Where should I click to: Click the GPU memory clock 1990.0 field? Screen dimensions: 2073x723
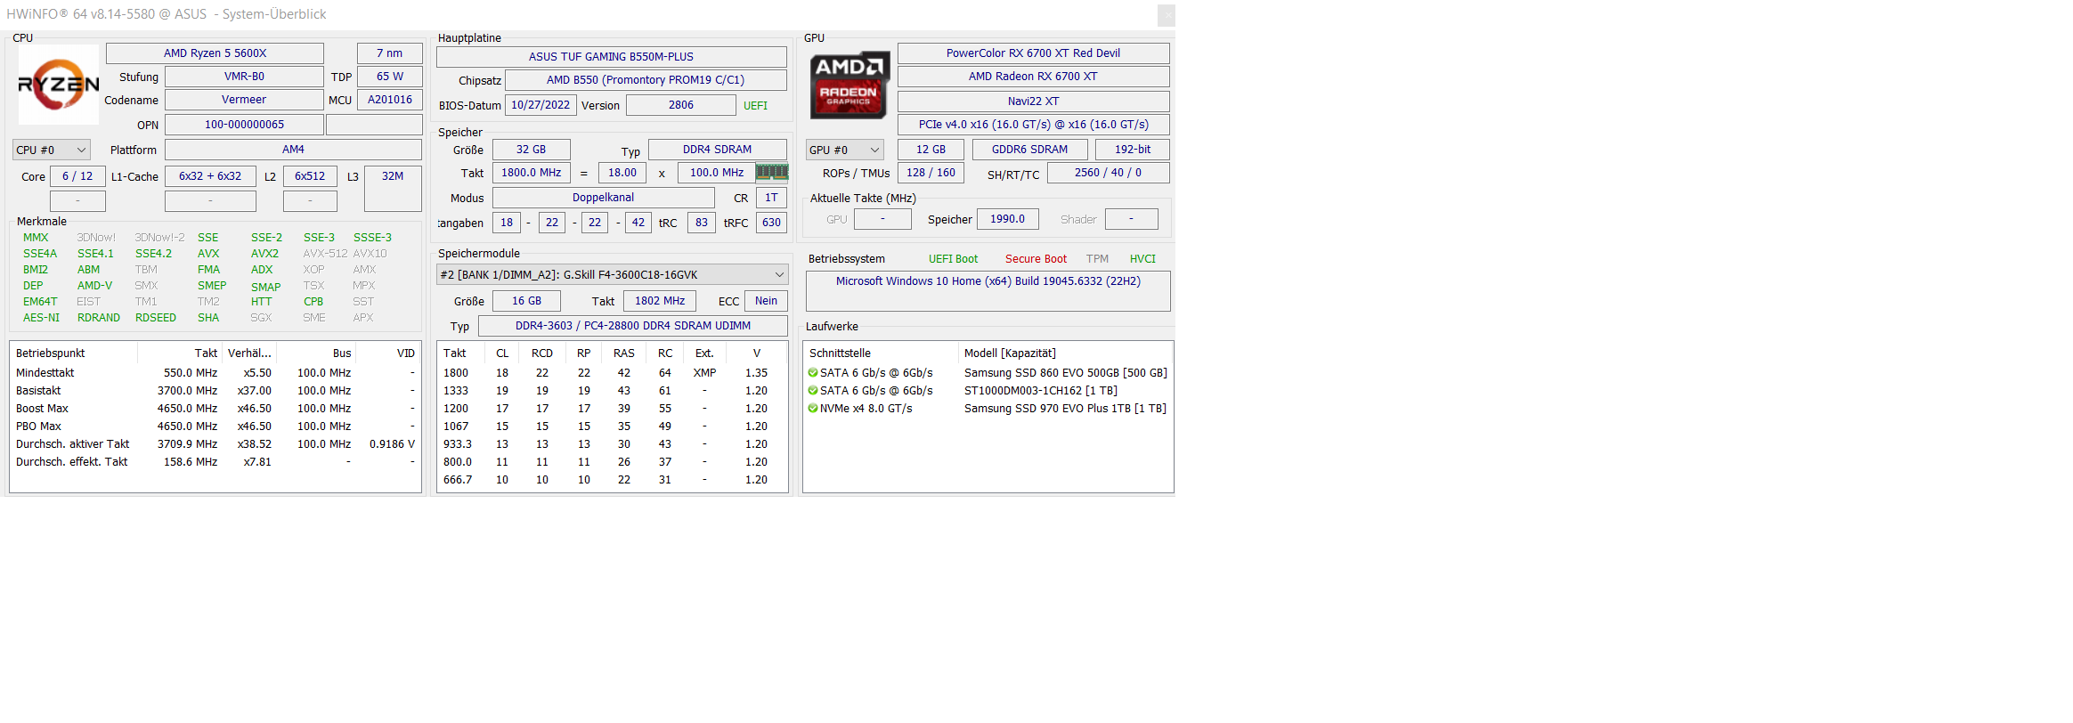[1007, 219]
